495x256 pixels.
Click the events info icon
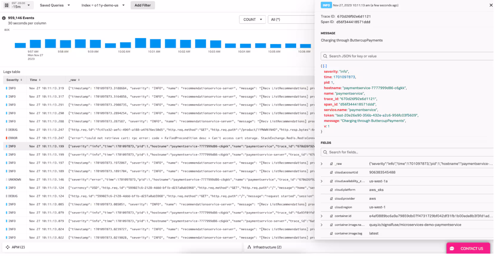tap(4, 18)
